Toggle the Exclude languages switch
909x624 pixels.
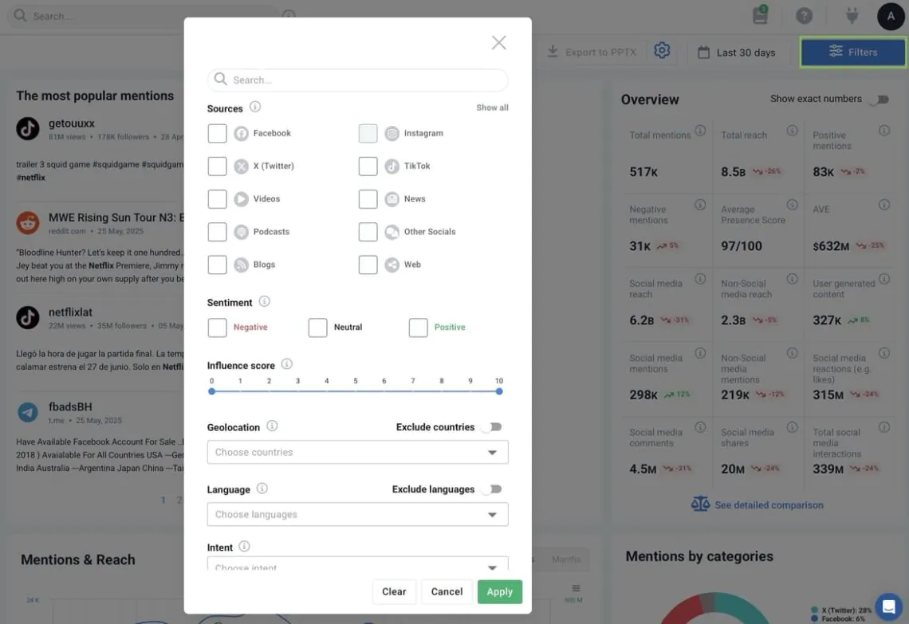[492, 489]
